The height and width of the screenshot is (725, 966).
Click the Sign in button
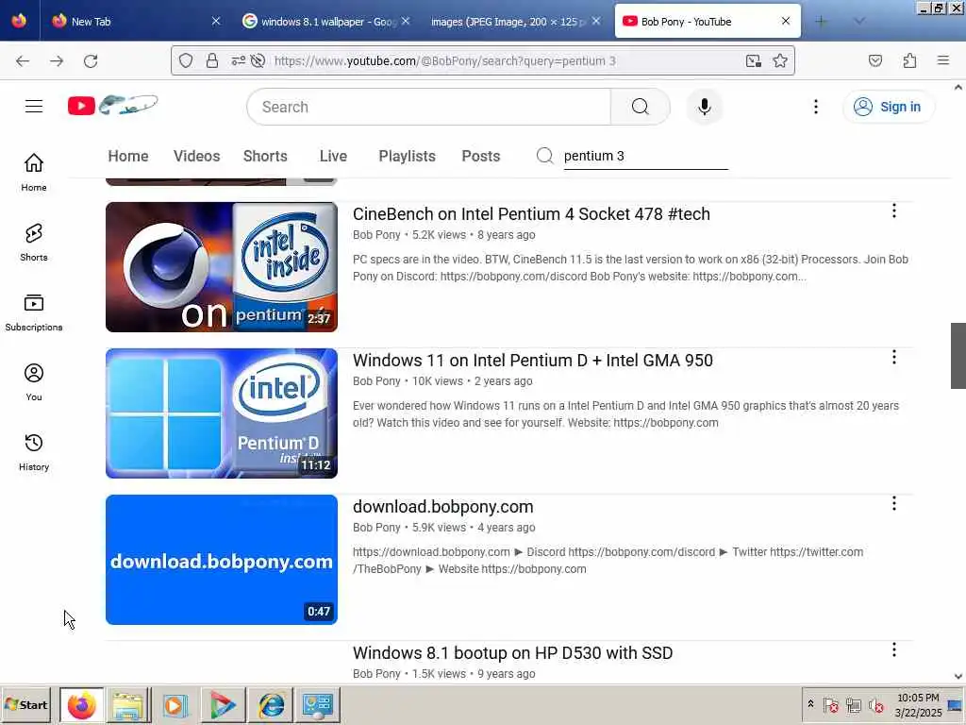[888, 107]
